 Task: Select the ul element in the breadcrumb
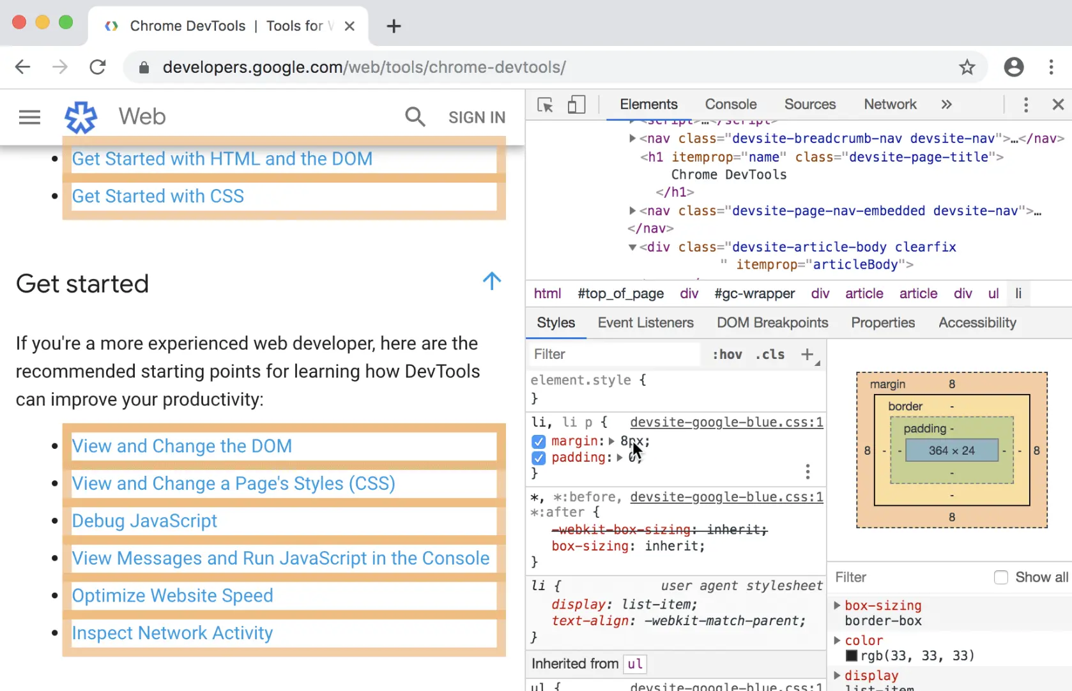[993, 294]
